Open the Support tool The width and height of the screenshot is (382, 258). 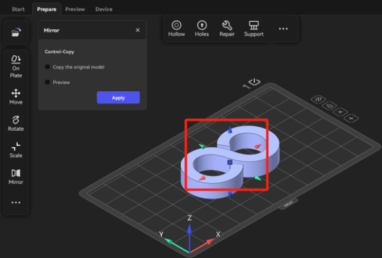coord(254,29)
